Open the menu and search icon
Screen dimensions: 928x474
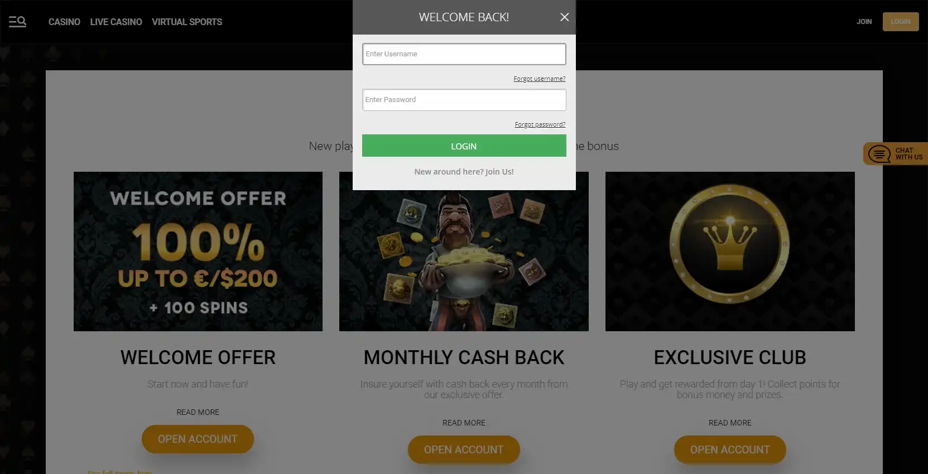coord(17,22)
